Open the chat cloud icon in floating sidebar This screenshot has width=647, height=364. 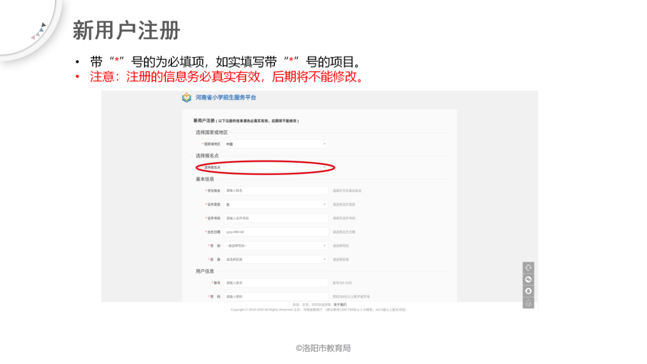(528, 279)
